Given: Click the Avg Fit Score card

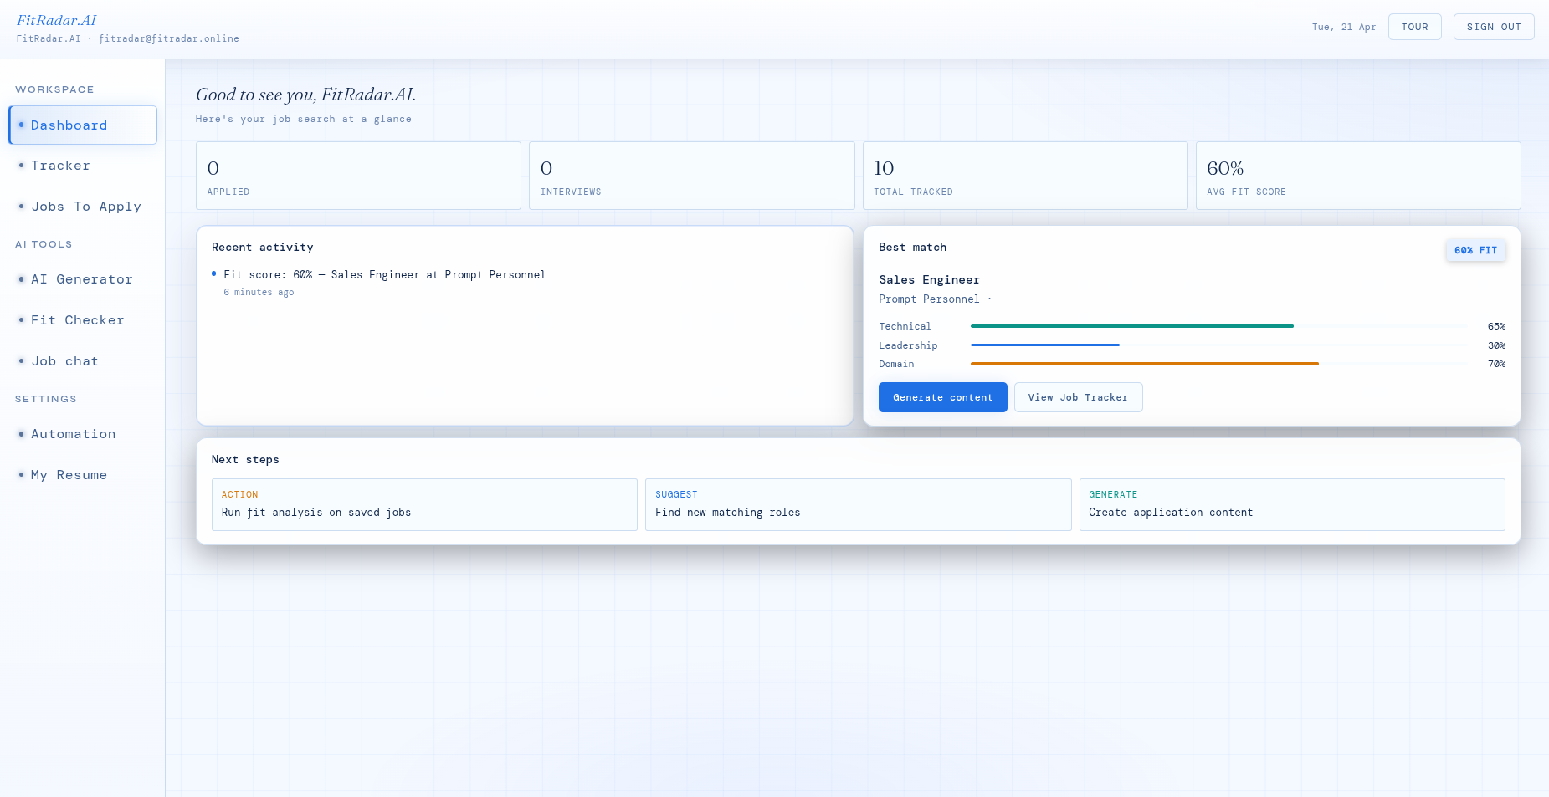Looking at the screenshot, I should click(x=1358, y=176).
